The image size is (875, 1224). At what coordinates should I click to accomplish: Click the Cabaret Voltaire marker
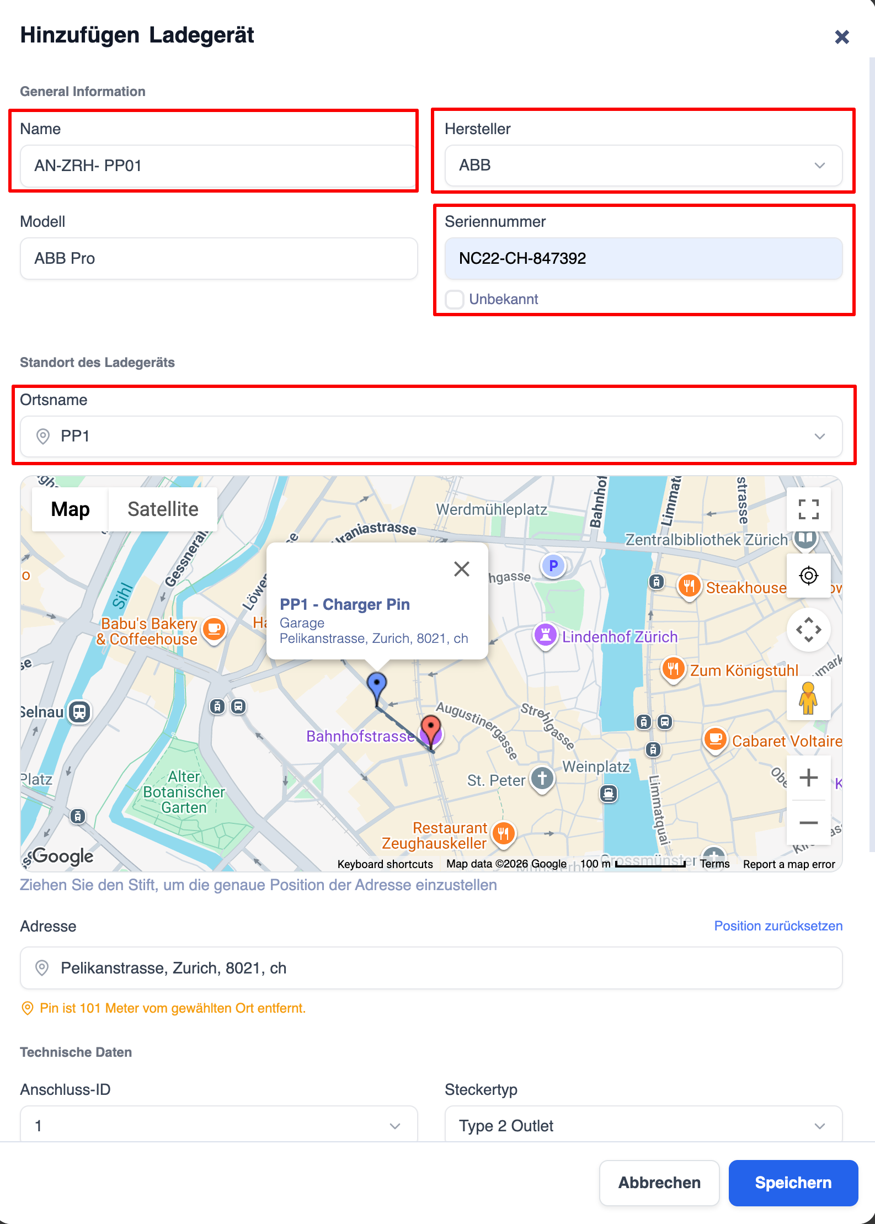(716, 740)
